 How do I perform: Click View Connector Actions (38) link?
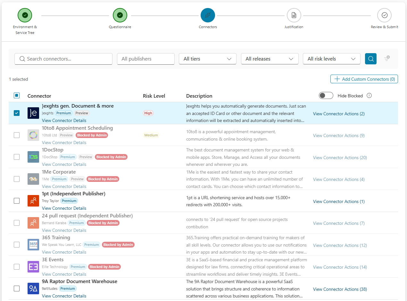click(x=340, y=289)
